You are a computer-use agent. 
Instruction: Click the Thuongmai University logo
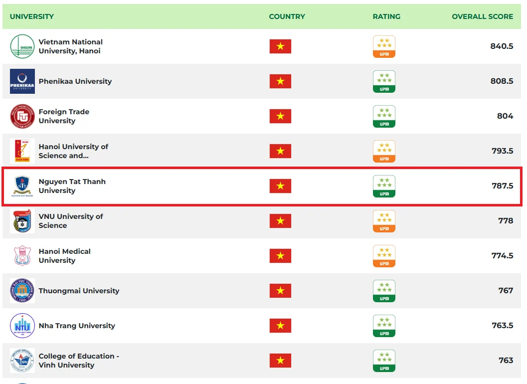pyautogui.click(x=22, y=291)
